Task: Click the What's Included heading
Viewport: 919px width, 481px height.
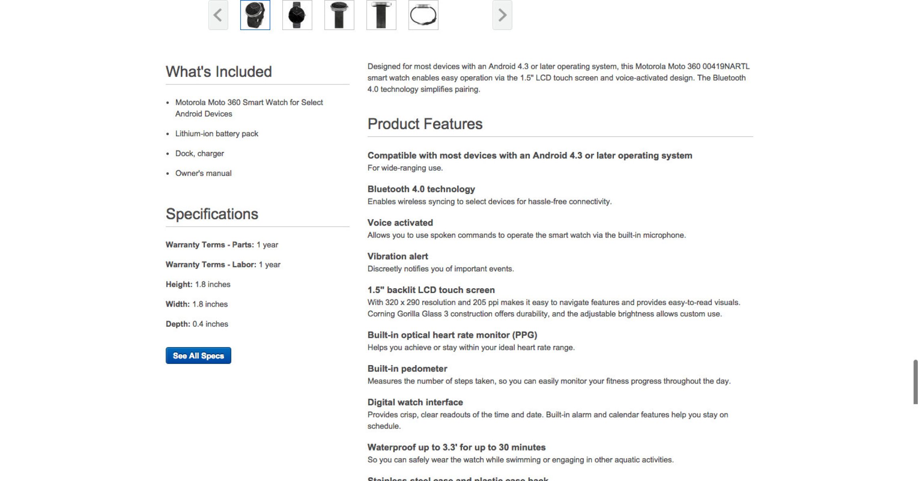Action: pos(219,72)
